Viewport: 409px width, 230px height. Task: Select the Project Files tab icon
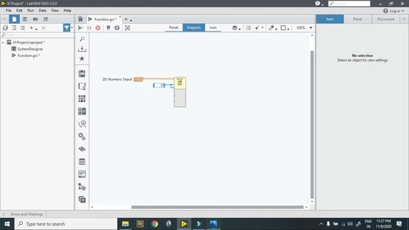click(14, 19)
